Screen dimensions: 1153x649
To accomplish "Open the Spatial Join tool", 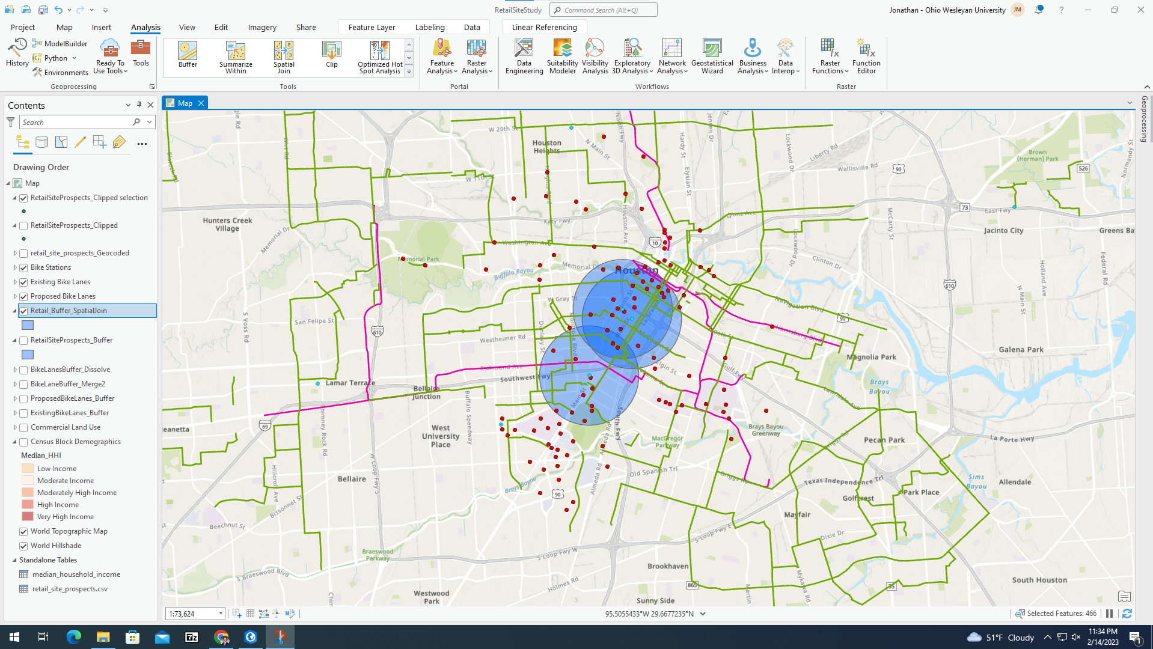I will click(x=283, y=56).
